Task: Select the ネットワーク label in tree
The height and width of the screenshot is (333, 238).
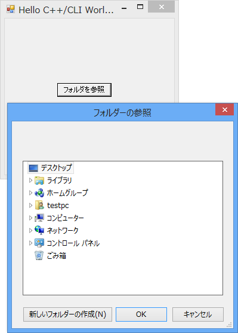Action: coord(63,230)
